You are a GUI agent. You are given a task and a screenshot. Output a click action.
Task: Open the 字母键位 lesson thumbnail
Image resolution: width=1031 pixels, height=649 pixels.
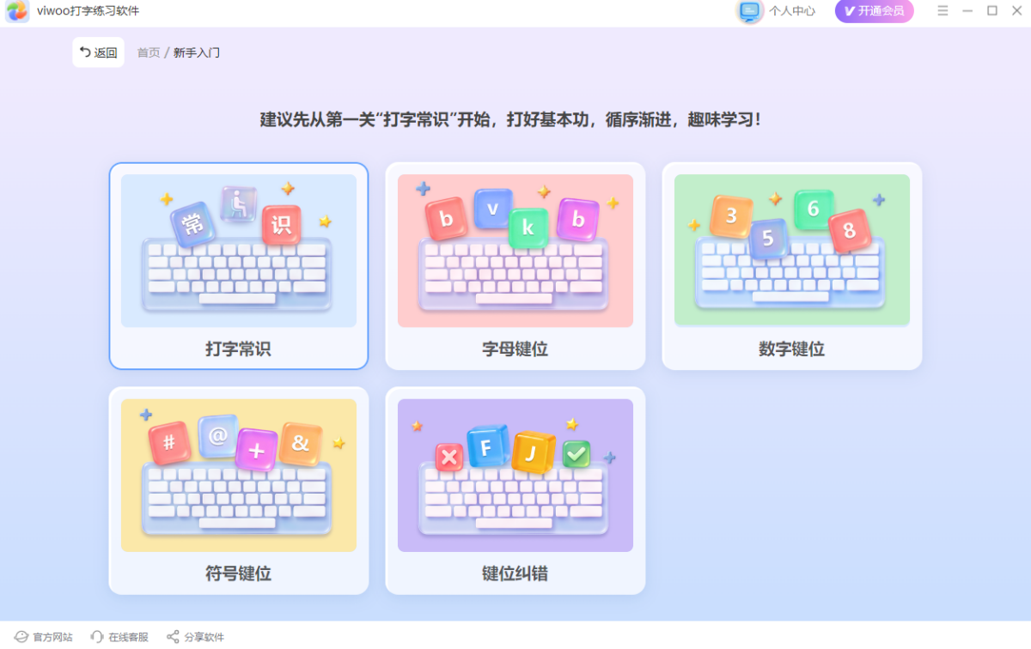515,251
